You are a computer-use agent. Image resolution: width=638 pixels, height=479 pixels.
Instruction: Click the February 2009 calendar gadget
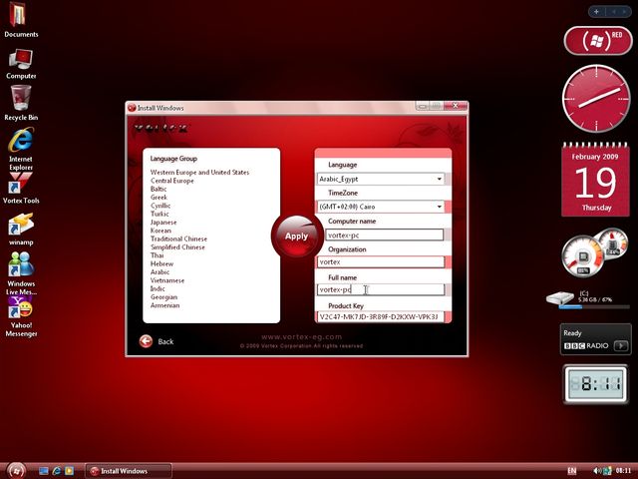(596, 180)
